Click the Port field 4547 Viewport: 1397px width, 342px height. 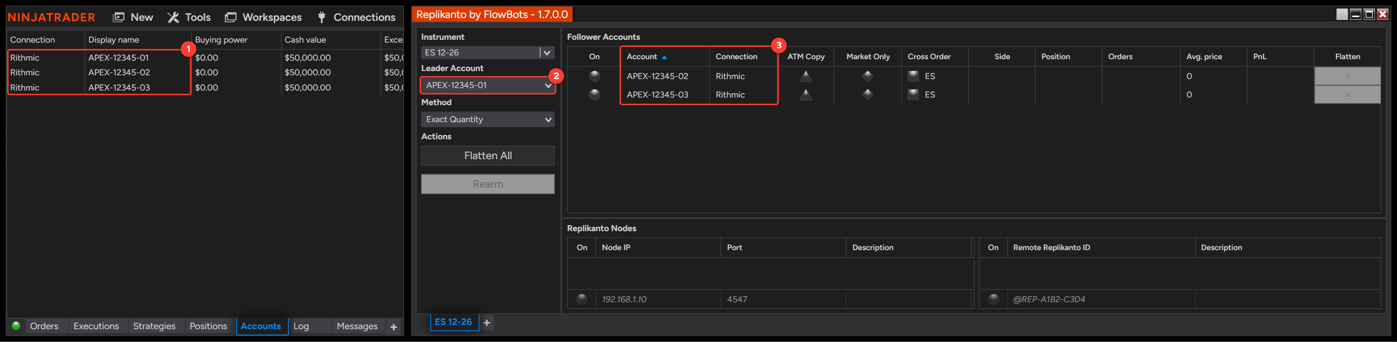click(x=782, y=299)
